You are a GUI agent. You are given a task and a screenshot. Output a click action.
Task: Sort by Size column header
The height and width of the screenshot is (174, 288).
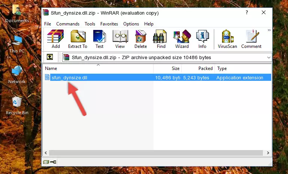tap(167, 68)
